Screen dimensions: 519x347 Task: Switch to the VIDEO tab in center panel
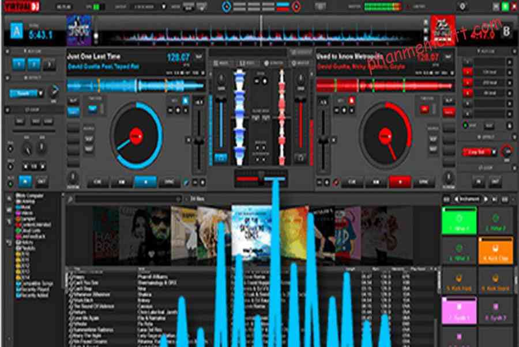click(247, 63)
